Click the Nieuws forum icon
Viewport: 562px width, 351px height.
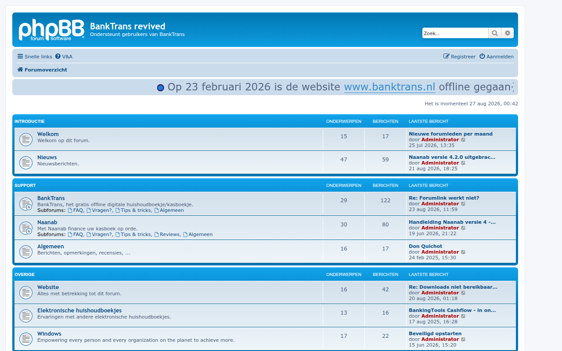tap(26, 163)
